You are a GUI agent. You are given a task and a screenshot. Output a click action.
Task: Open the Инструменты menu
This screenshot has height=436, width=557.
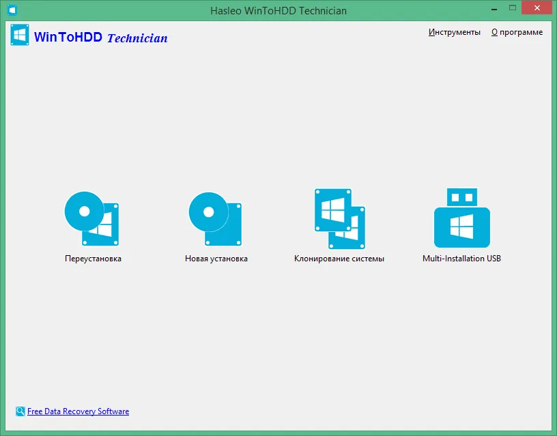pos(455,32)
